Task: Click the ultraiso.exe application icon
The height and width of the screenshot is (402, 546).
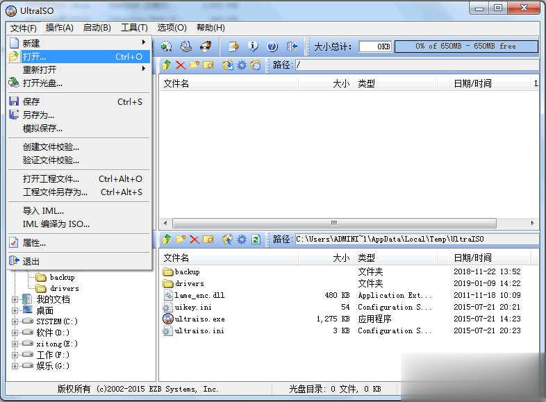Action: click(x=168, y=319)
